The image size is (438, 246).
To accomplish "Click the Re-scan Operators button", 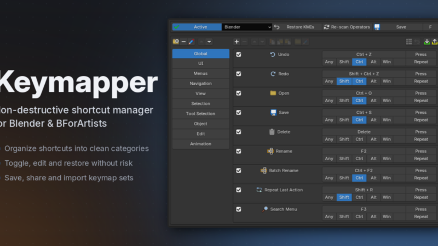I will pos(347,27).
